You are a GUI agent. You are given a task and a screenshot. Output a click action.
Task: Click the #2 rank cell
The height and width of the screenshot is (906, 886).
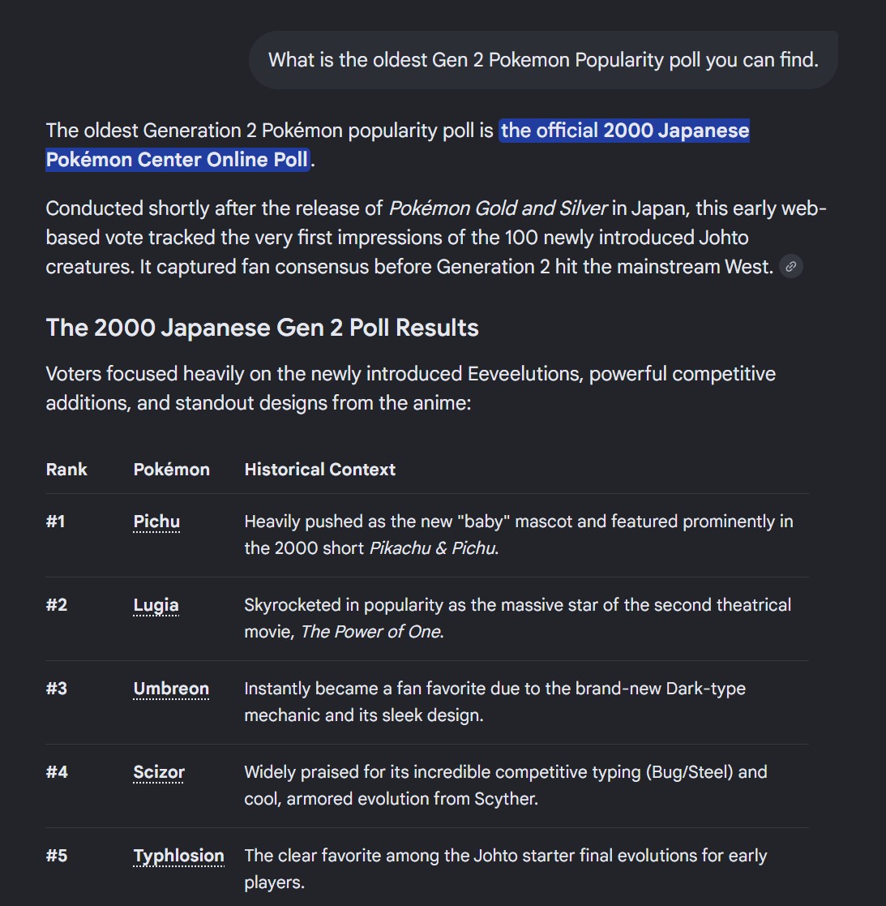pos(57,605)
